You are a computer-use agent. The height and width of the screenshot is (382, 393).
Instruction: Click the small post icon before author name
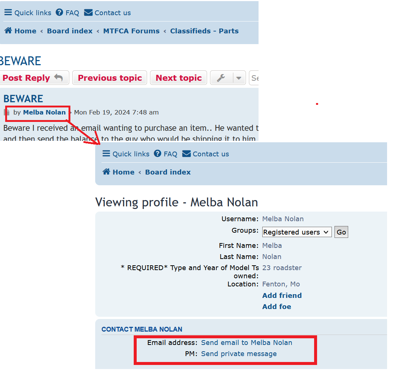(x=6, y=112)
